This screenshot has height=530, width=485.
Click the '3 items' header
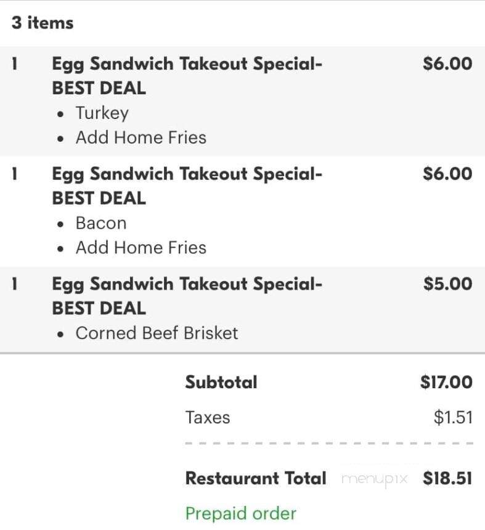pyautogui.click(x=43, y=23)
